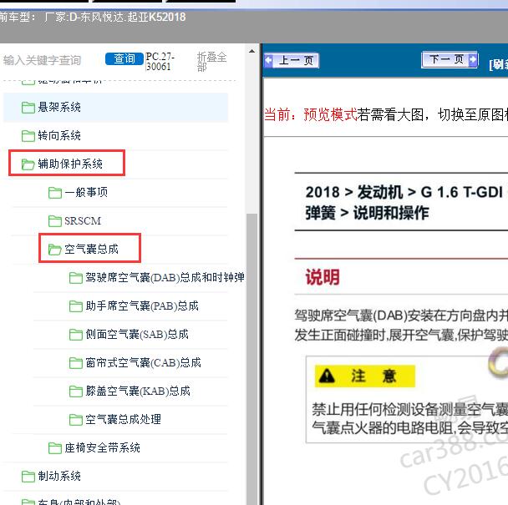
Task: Open 窗帘式空气囊(CAB)总成 folder icon
Action: tap(76, 363)
